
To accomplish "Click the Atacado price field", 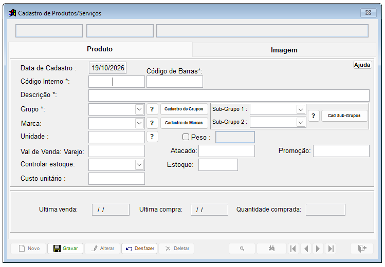I will [x=227, y=151].
